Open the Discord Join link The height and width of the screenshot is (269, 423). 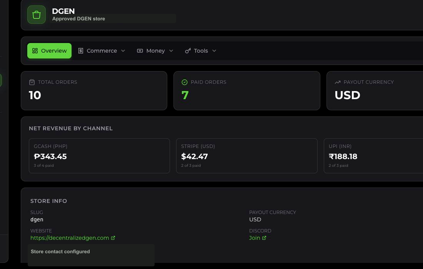click(255, 238)
